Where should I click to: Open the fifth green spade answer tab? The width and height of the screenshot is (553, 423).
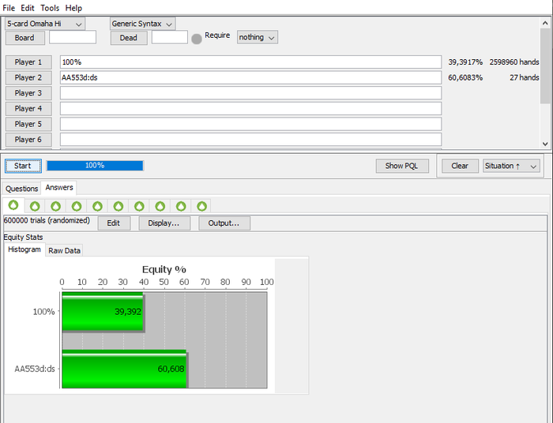point(97,206)
